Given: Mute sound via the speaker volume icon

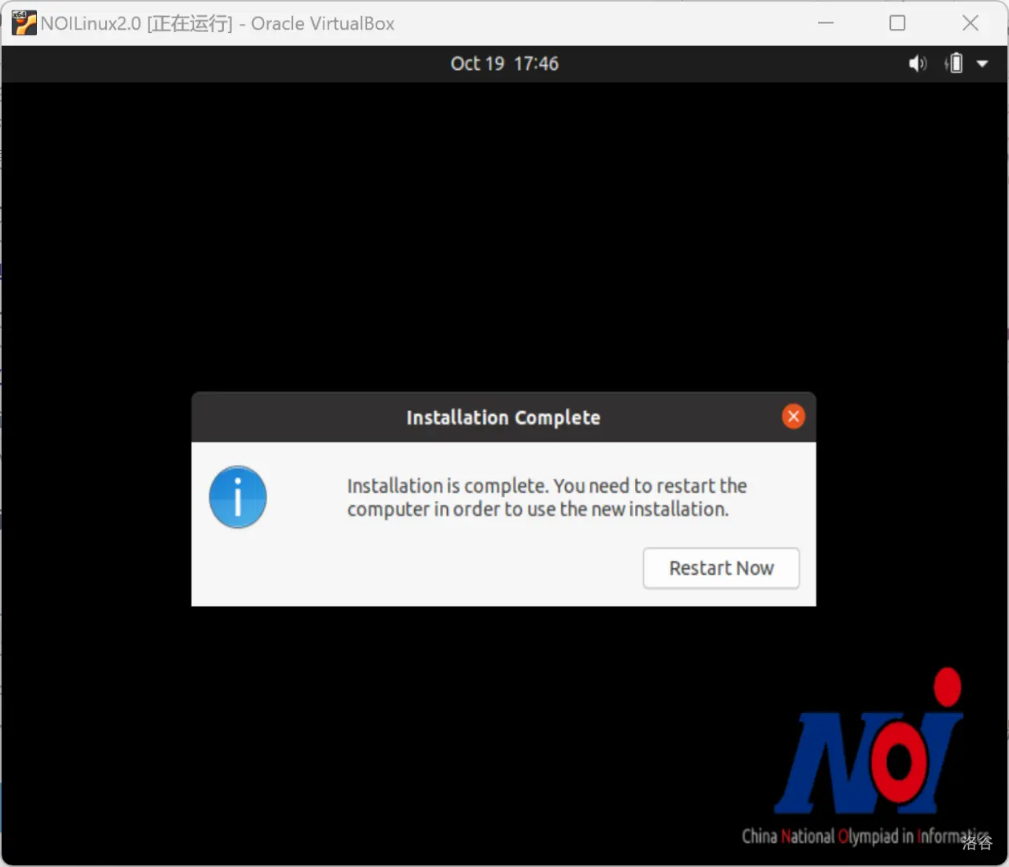Looking at the screenshot, I should point(917,63).
